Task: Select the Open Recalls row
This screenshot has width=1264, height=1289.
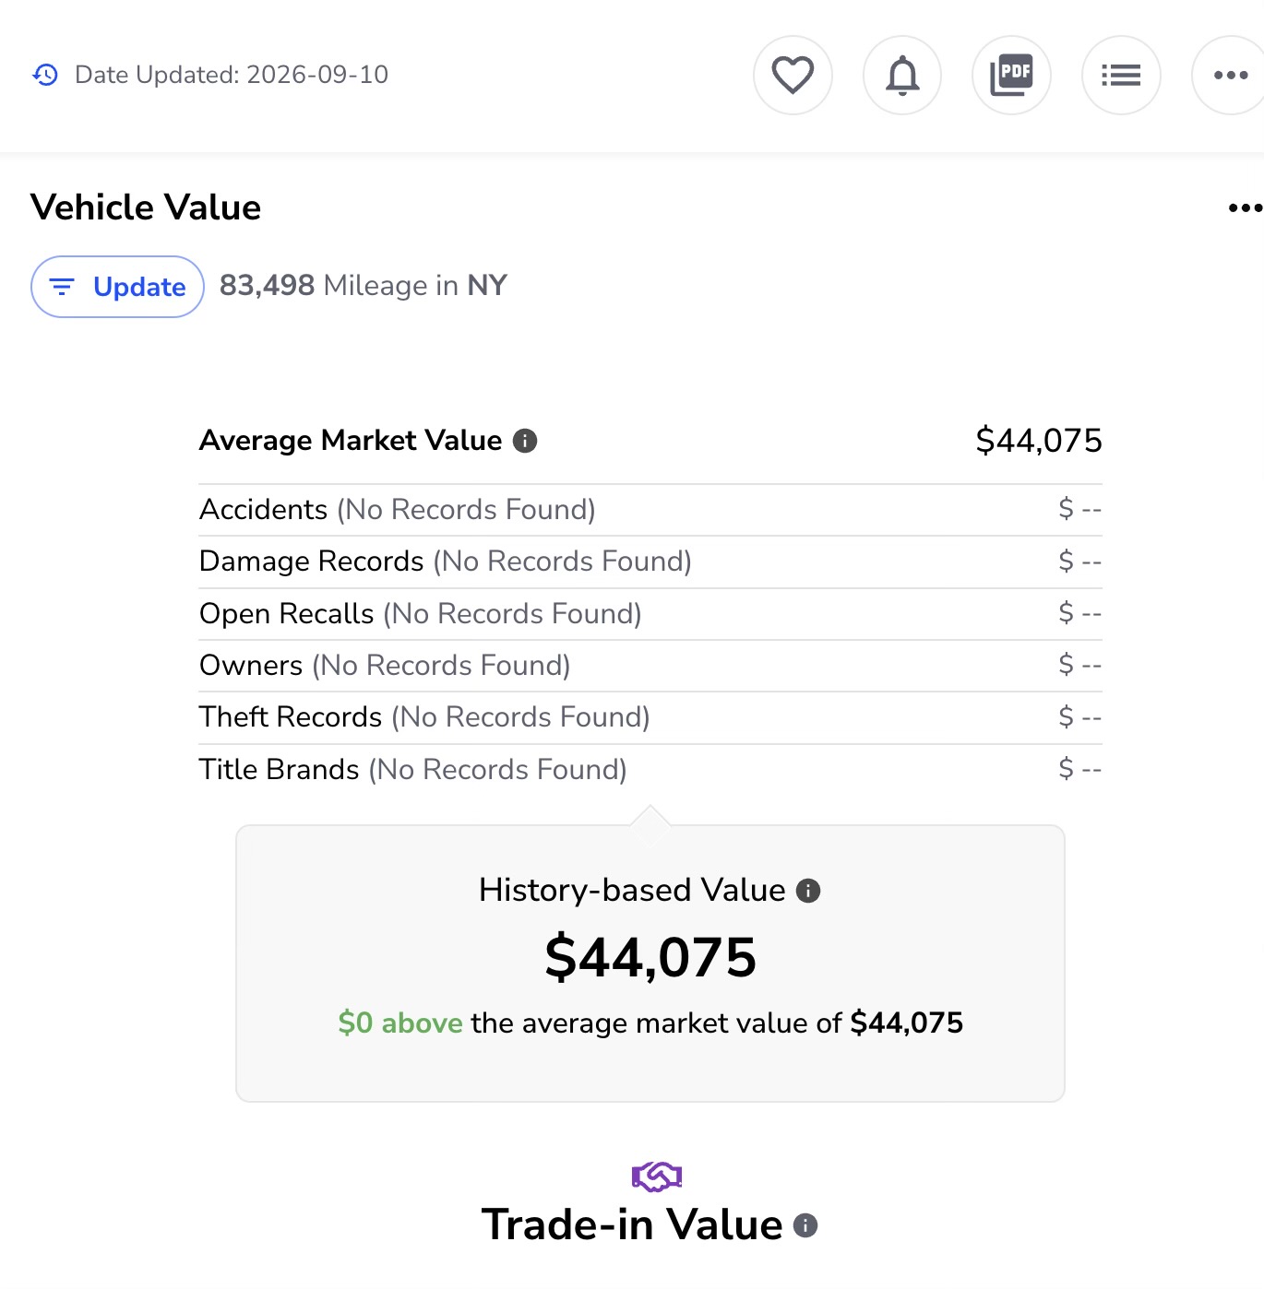Action: 650,614
